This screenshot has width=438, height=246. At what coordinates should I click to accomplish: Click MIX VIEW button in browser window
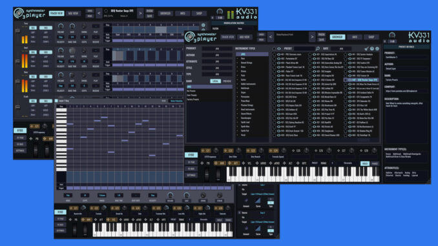pyautogui.click(x=244, y=37)
